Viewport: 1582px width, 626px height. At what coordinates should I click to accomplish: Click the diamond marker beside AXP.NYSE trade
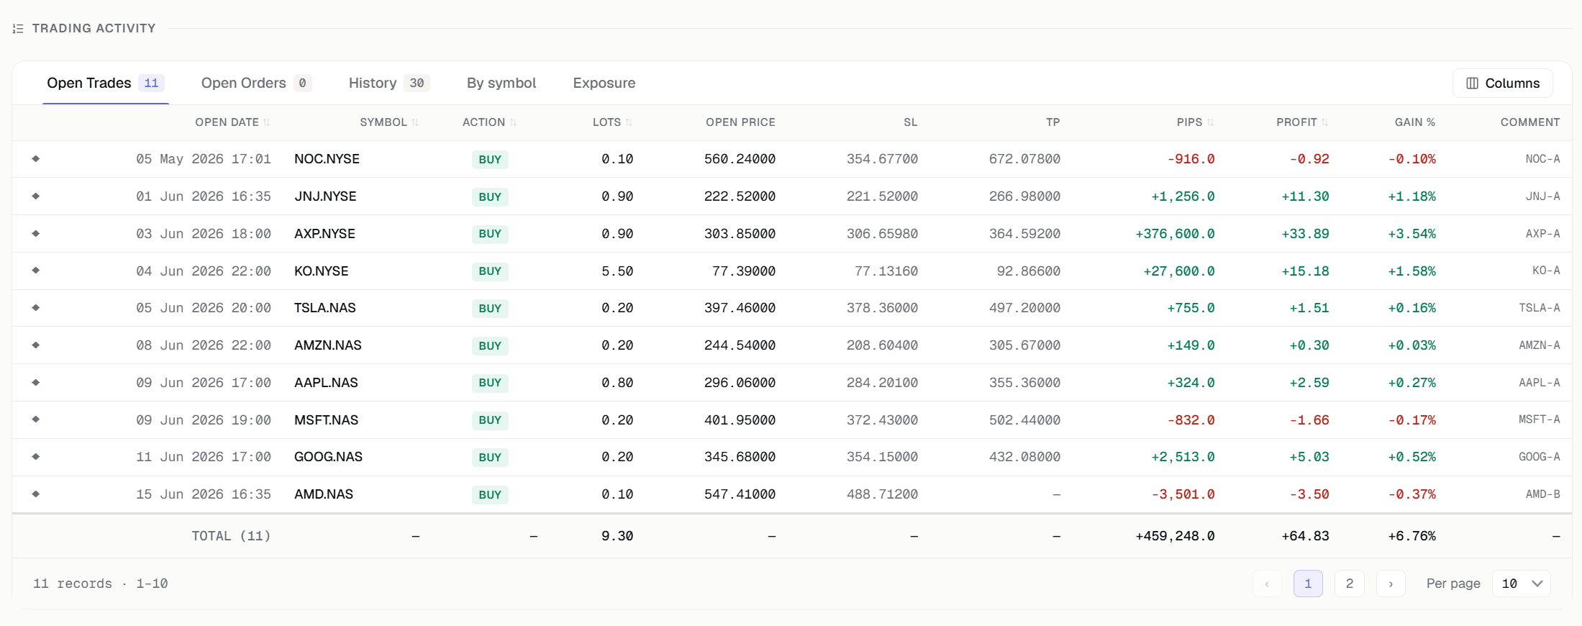coord(36,233)
